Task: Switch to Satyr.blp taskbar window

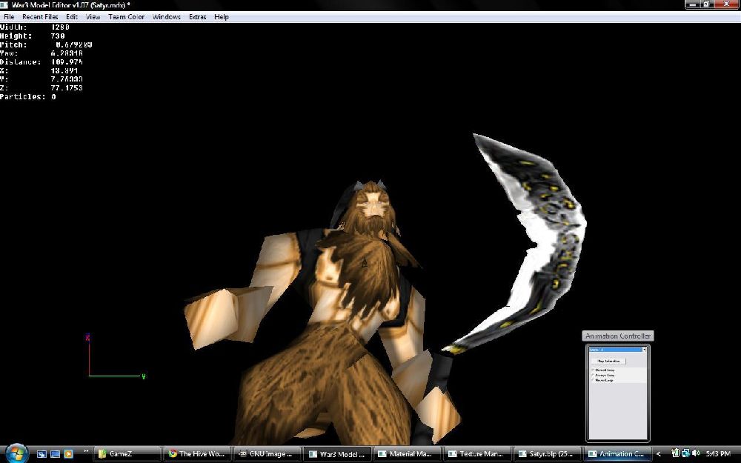Action: coord(548,454)
